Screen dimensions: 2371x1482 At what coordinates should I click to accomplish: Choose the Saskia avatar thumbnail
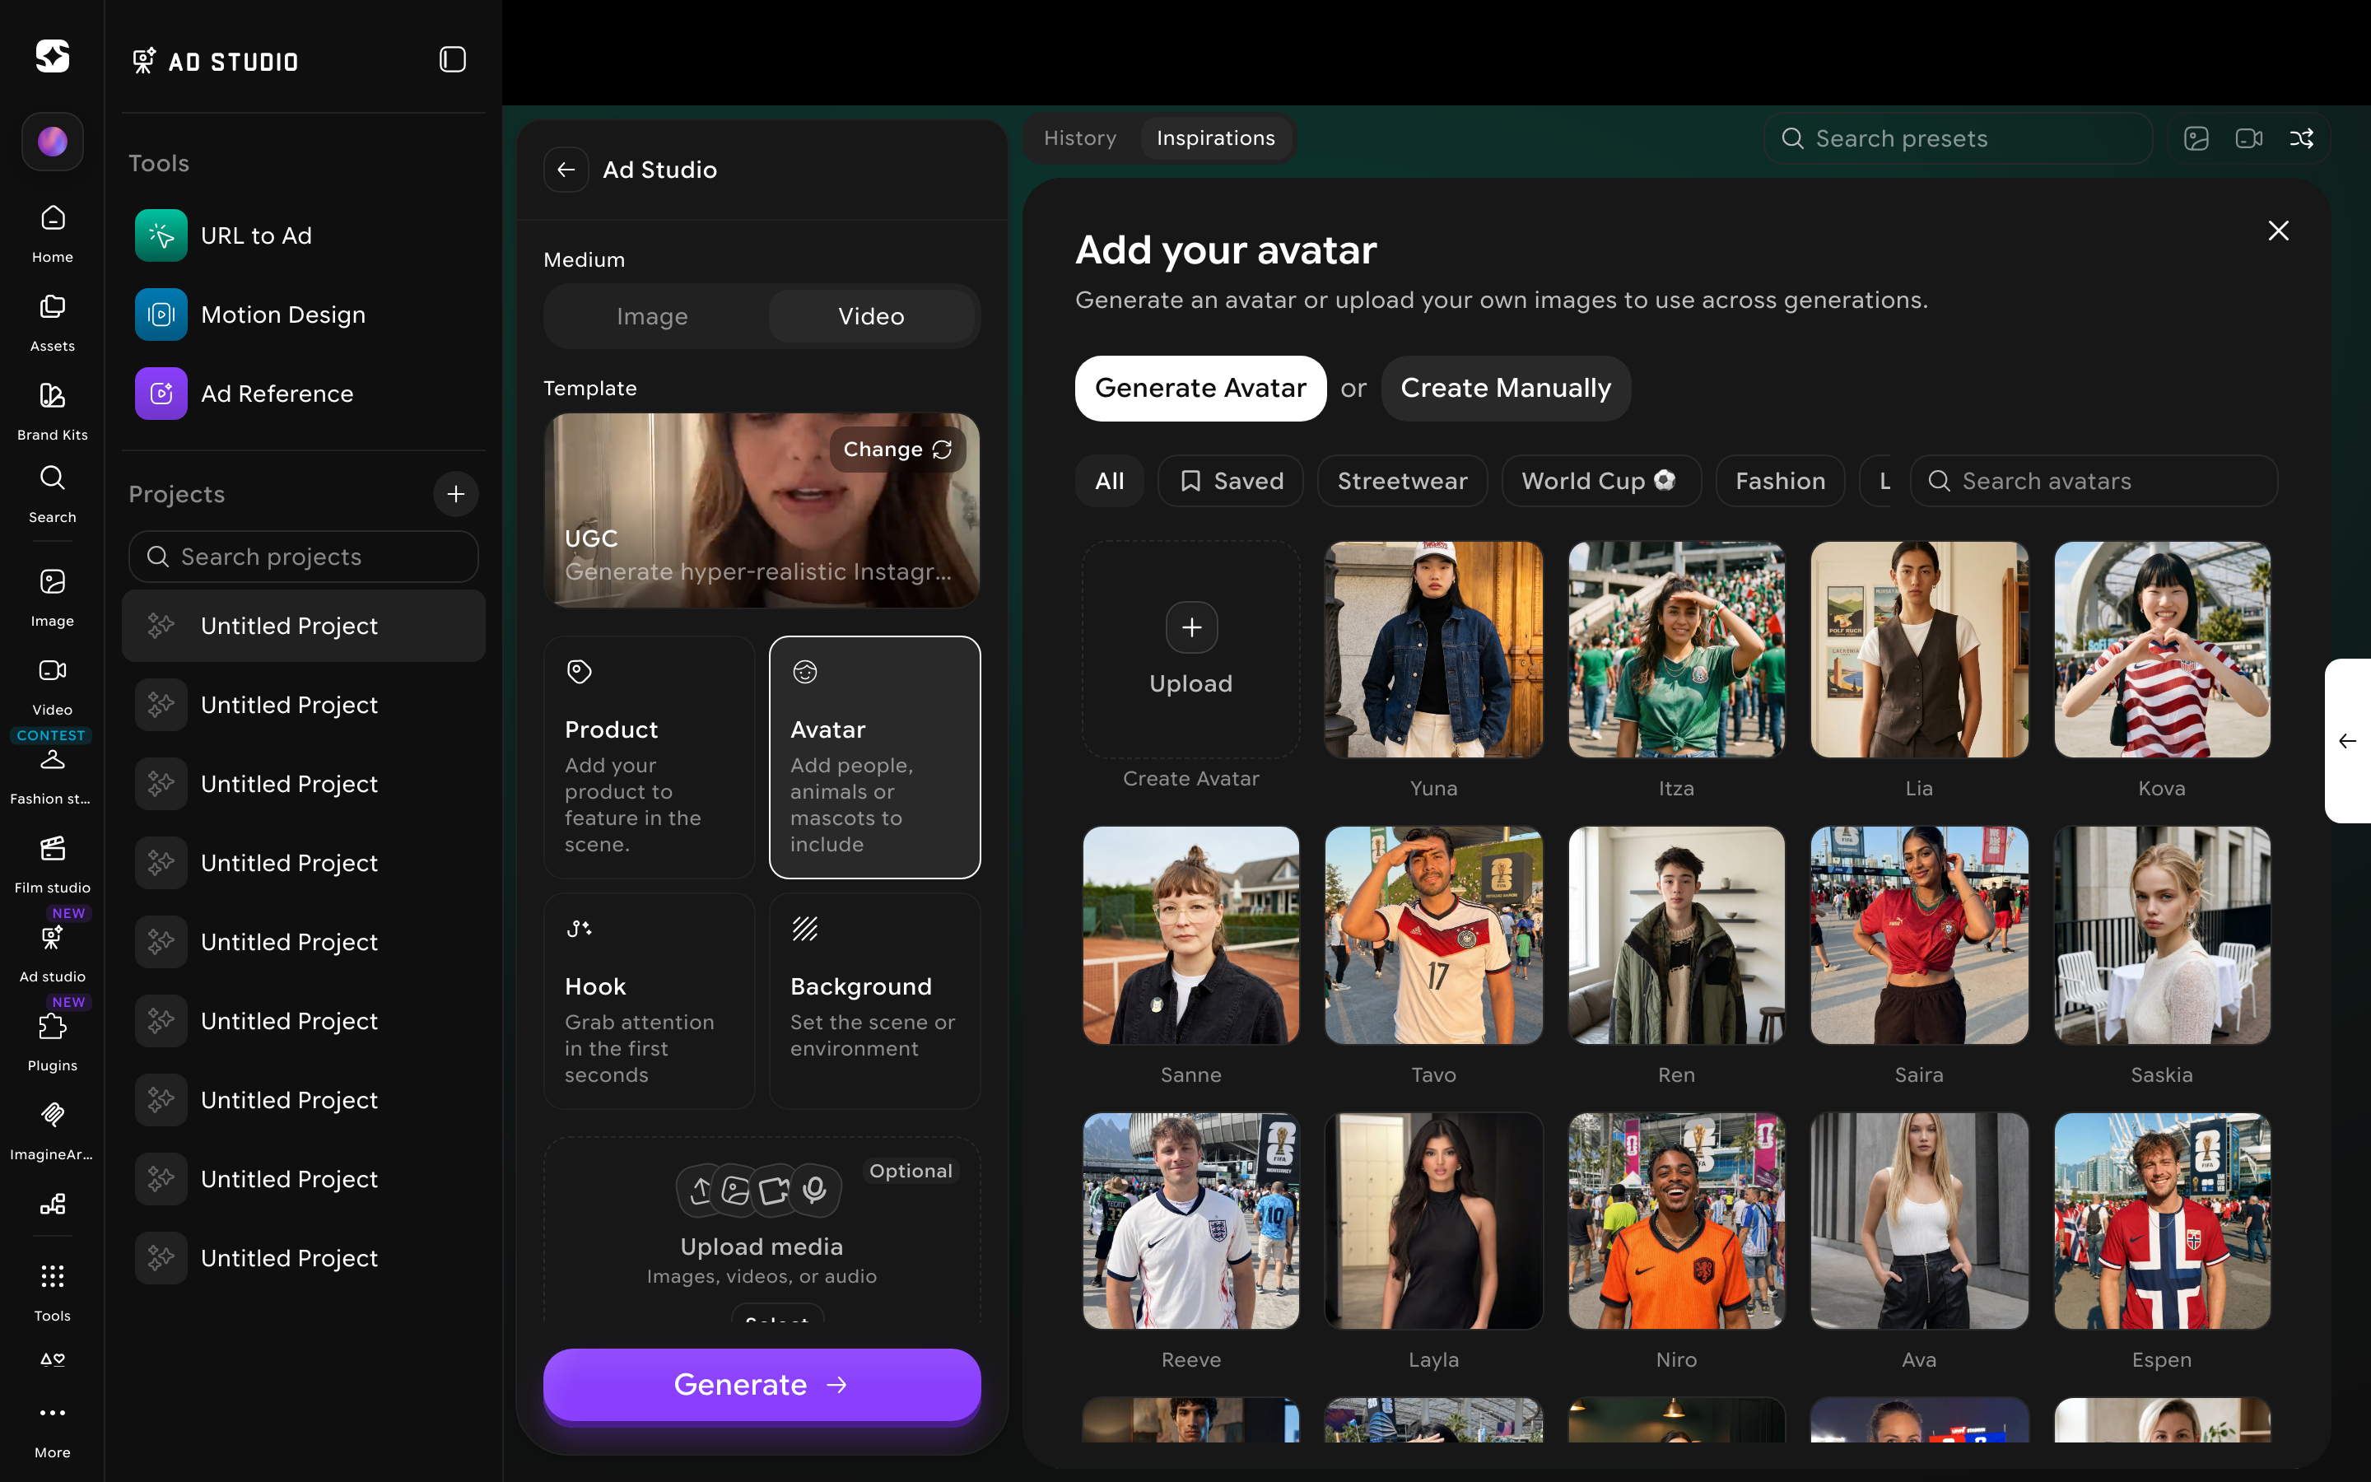[x=2161, y=935]
